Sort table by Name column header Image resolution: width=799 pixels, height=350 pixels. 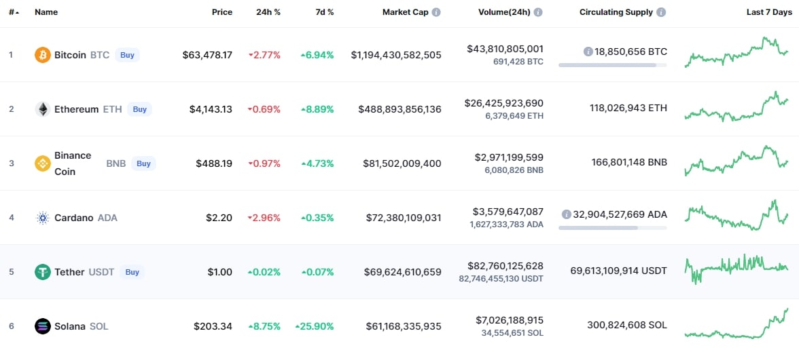click(46, 12)
